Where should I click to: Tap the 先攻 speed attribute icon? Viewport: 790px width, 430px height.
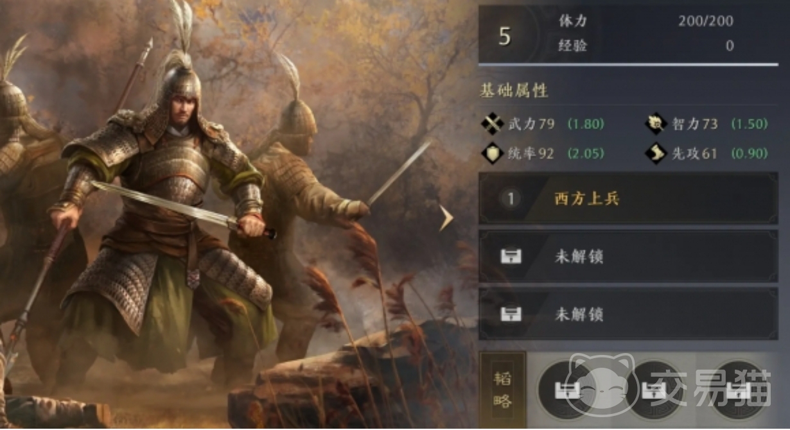point(656,153)
